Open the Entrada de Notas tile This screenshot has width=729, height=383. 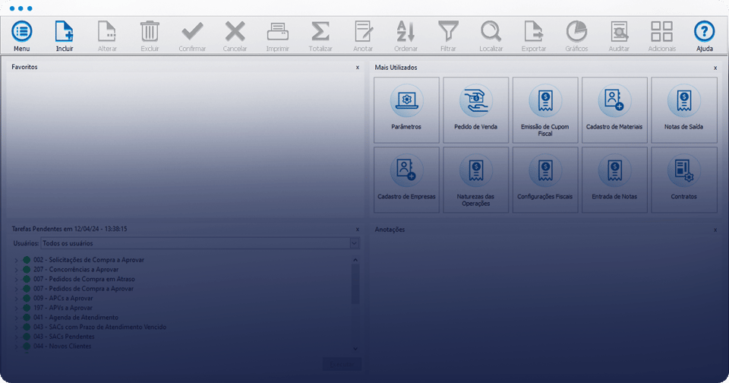click(614, 179)
